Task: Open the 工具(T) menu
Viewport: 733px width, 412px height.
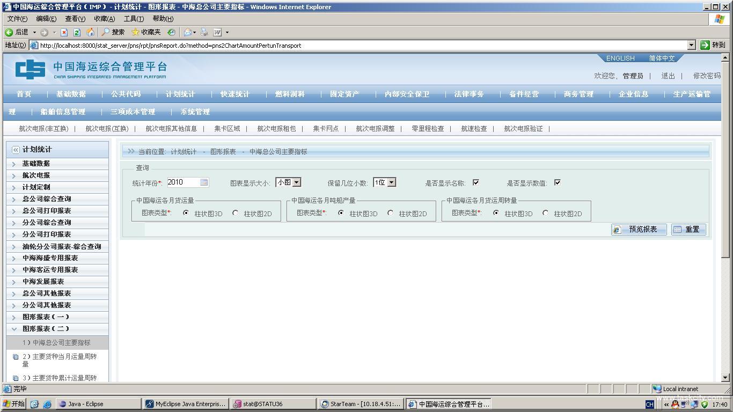Action: coord(134,19)
